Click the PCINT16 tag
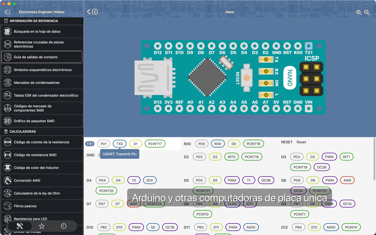The image size is (376, 235). tap(253, 144)
